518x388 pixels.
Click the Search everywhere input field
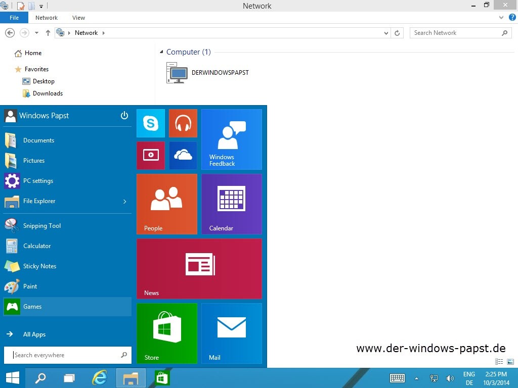pyautogui.click(x=66, y=355)
